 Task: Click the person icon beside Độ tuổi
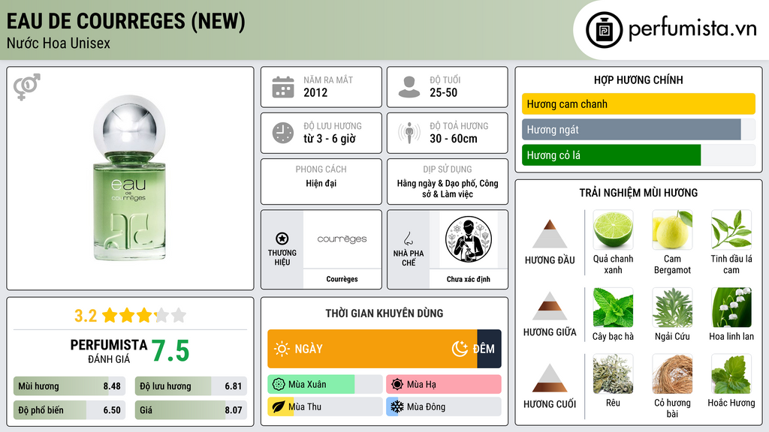pyautogui.click(x=409, y=87)
